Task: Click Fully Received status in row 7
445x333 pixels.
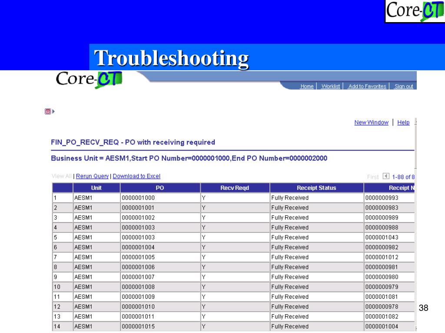Action: click(x=290, y=257)
